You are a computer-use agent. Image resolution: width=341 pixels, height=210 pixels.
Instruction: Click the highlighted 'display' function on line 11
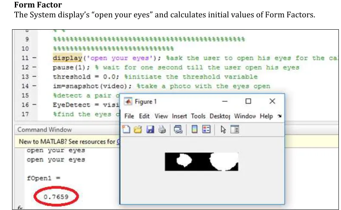68,58
